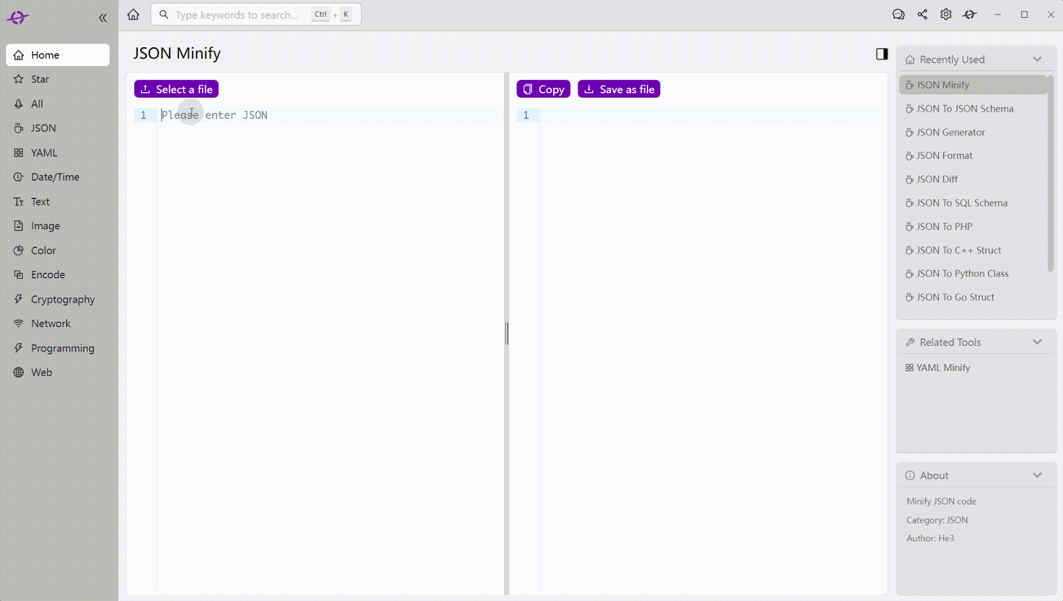
Task: Click the share icon in title bar
Action: coord(922,14)
